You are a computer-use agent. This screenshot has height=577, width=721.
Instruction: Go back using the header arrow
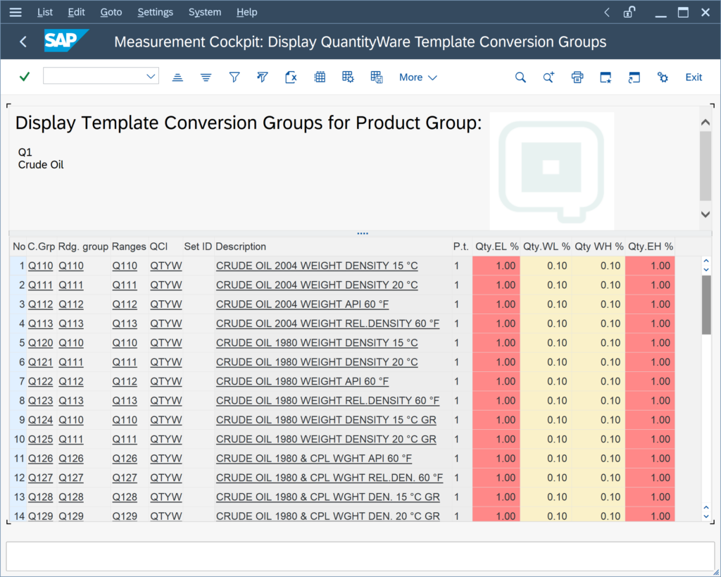coord(23,42)
